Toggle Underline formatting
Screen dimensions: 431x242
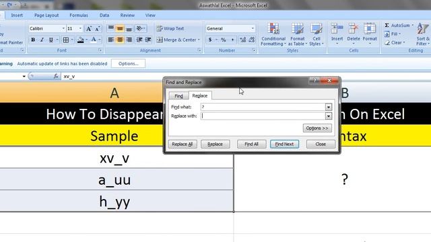point(51,40)
